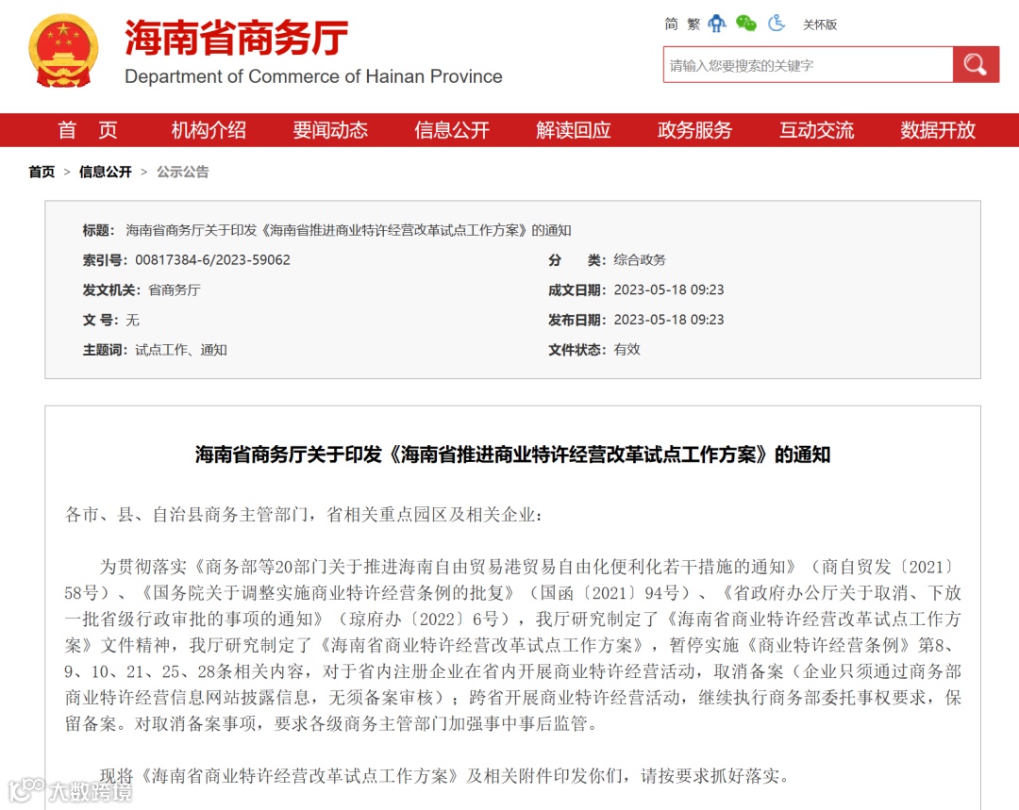Click the 海南省商务厅 site title
The width and height of the screenshot is (1019, 810).
pyautogui.click(x=237, y=38)
